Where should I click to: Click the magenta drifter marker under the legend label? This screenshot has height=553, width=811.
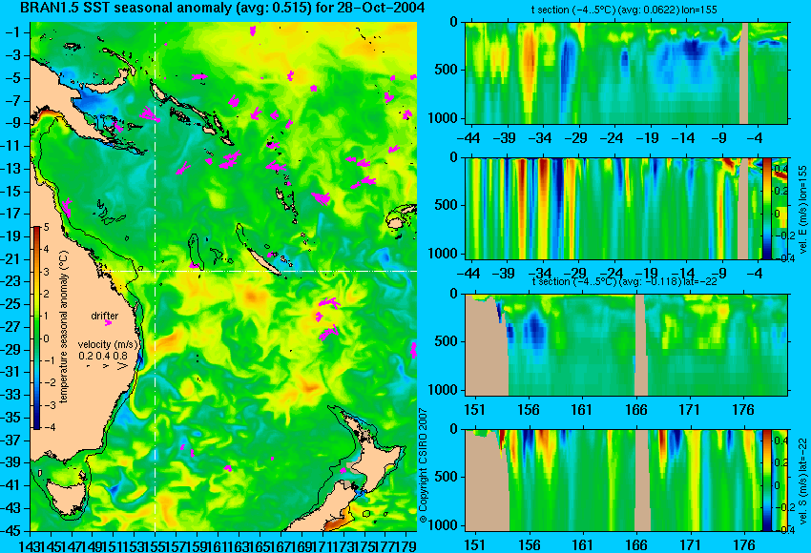pos(108,323)
